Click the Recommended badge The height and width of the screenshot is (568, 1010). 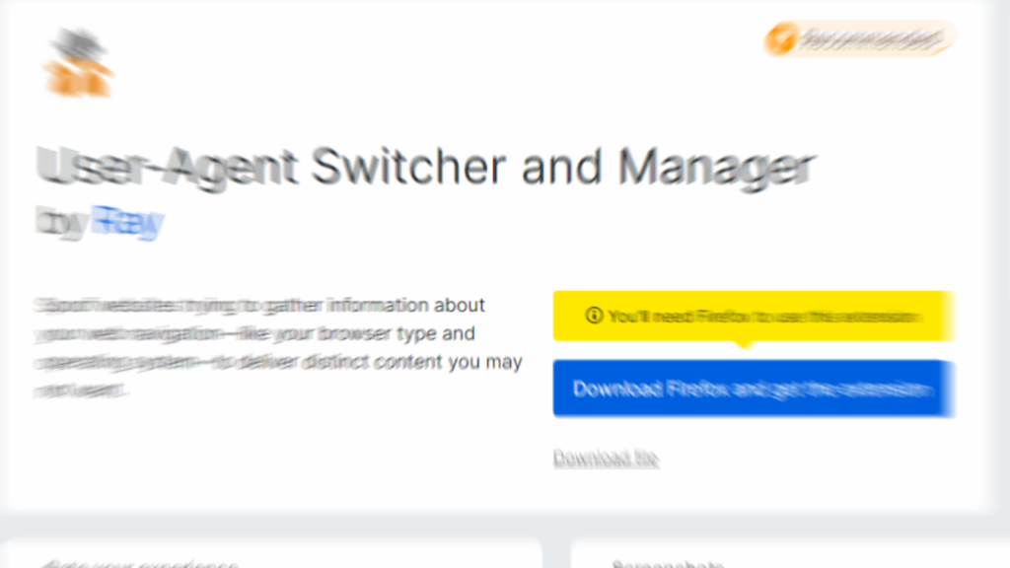tap(859, 38)
